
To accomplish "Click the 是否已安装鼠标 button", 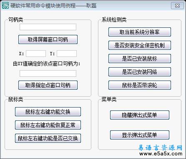I will point(140,59).
